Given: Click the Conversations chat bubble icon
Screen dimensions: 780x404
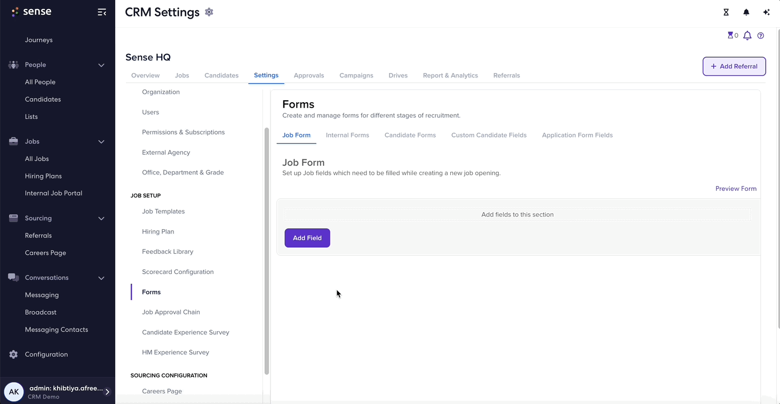Looking at the screenshot, I should click(13, 277).
